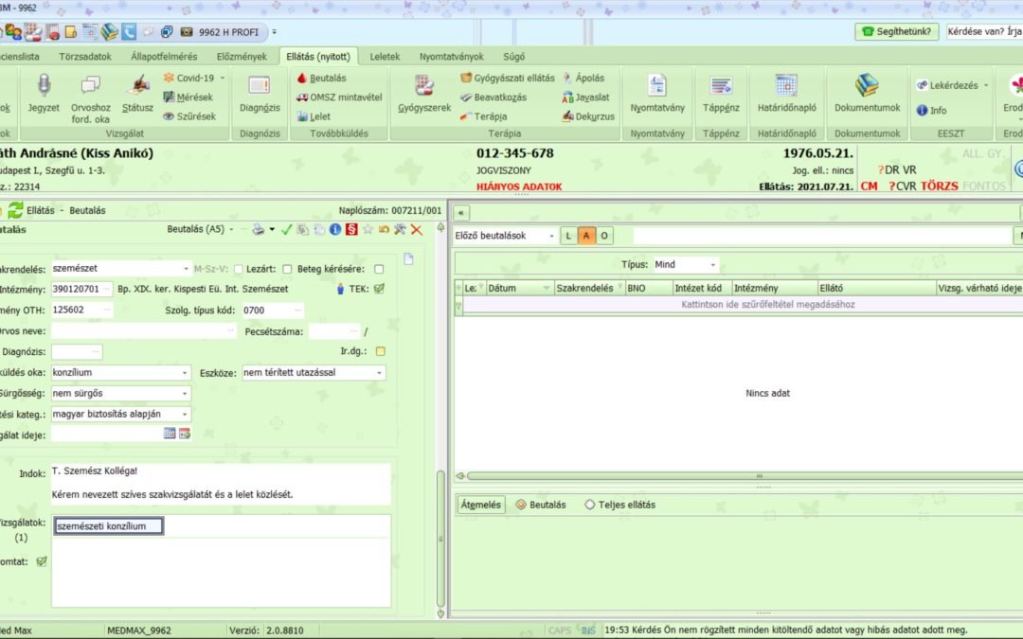
Task: Click the Jegyzet microphone icon
Action: click(44, 87)
